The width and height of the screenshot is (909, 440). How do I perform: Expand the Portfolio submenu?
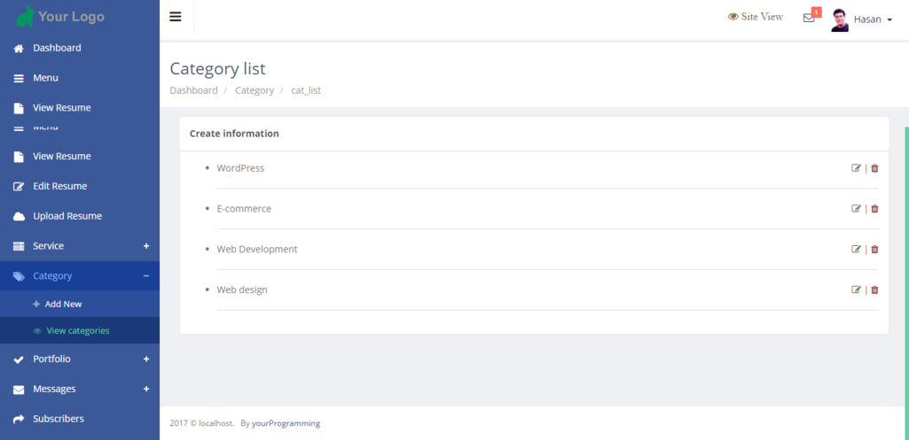coord(146,359)
